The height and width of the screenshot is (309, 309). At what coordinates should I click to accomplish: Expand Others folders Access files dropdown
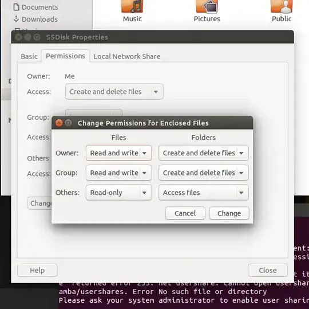(204, 193)
